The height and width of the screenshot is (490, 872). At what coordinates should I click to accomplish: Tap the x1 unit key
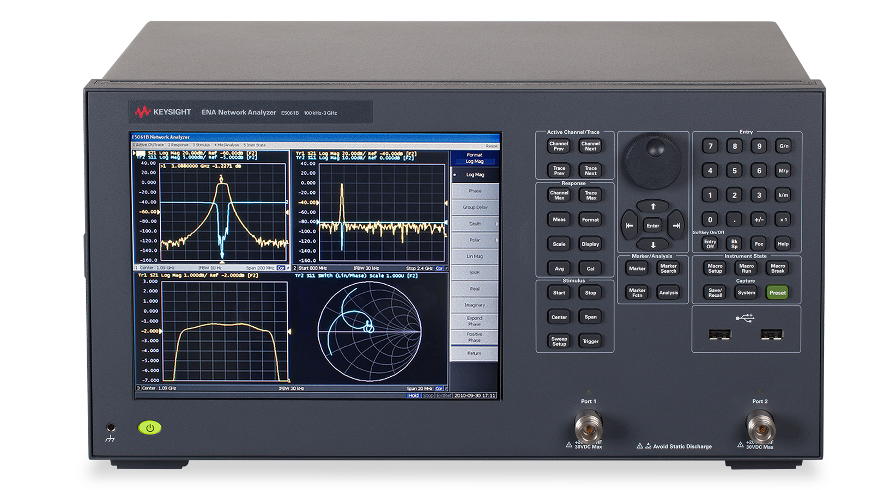click(x=784, y=219)
